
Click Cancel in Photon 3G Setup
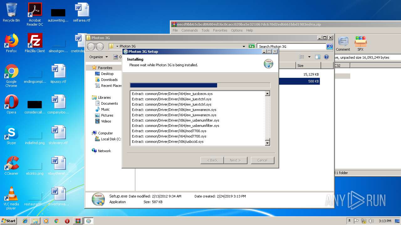(263, 160)
